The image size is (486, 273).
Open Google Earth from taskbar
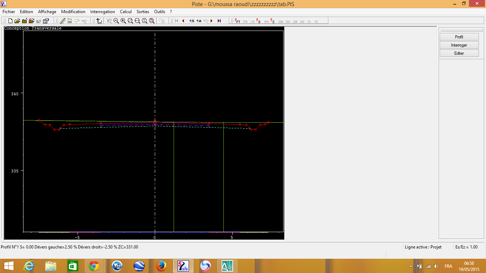(x=139, y=266)
